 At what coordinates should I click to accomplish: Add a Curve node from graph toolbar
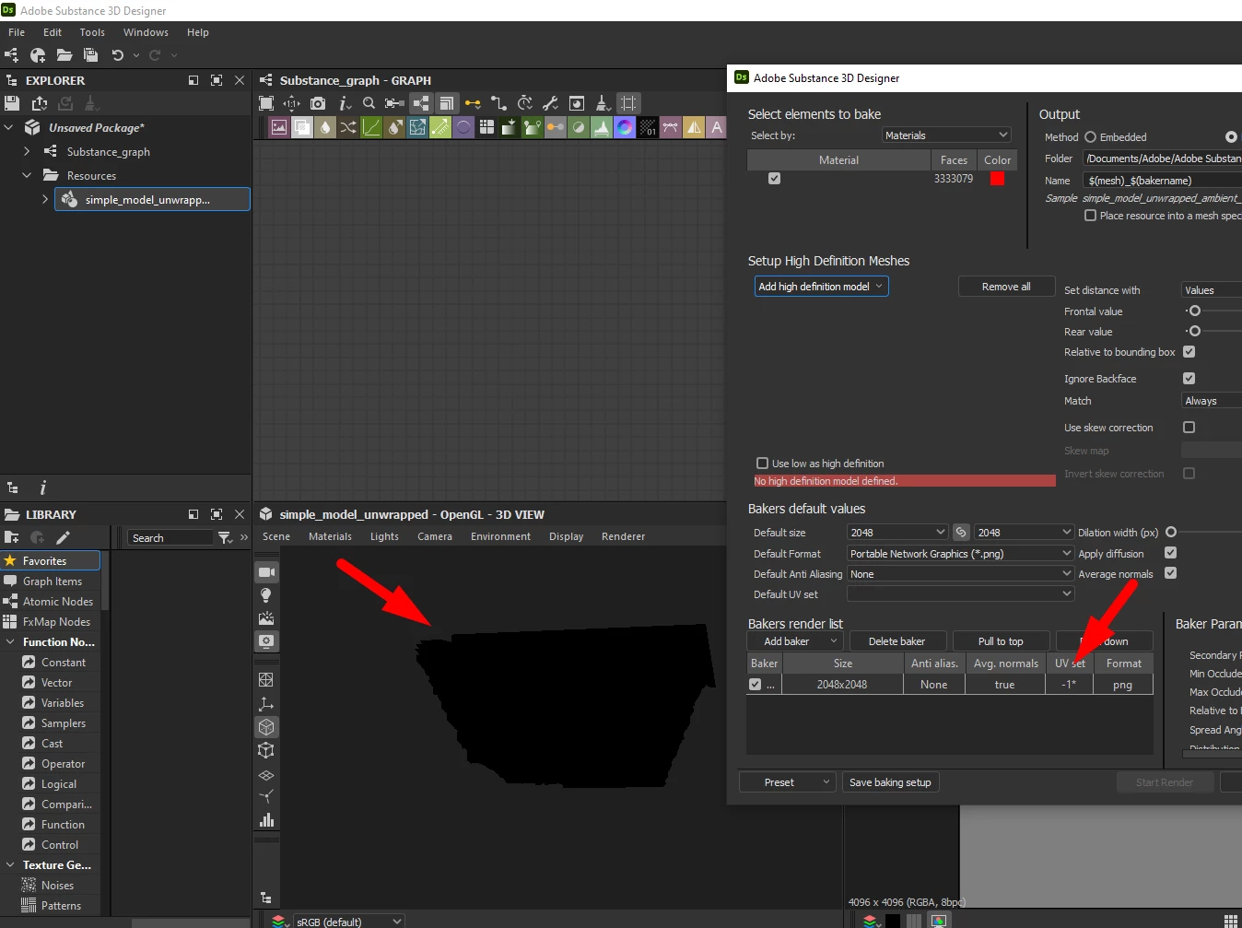(x=371, y=127)
